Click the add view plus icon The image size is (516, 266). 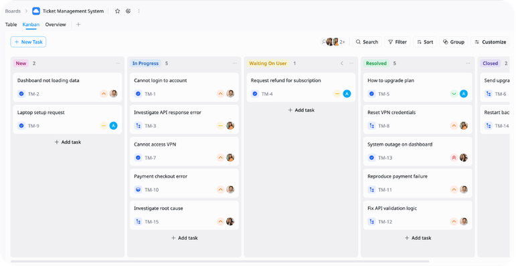[x=78, y=24]
